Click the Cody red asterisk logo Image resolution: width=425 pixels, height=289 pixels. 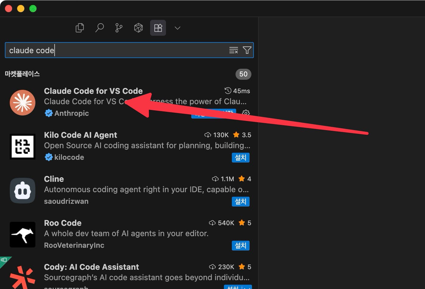(23, 277)
